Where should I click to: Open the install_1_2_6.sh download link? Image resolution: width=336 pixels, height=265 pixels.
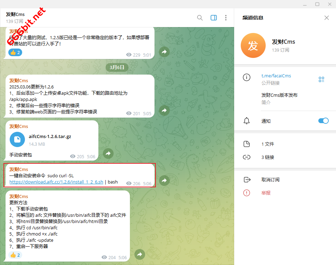coord(56,182)
